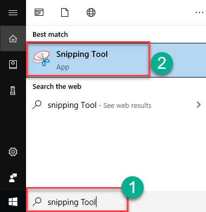The width and height of the screenshot is (206, 212).
Task: Open the hamburger menu in sidebar
Action: [x=13, y=12]
